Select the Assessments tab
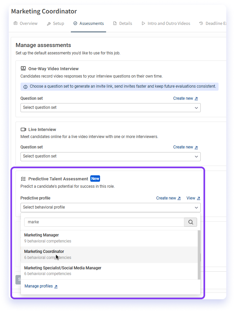 tap(89, 24)
